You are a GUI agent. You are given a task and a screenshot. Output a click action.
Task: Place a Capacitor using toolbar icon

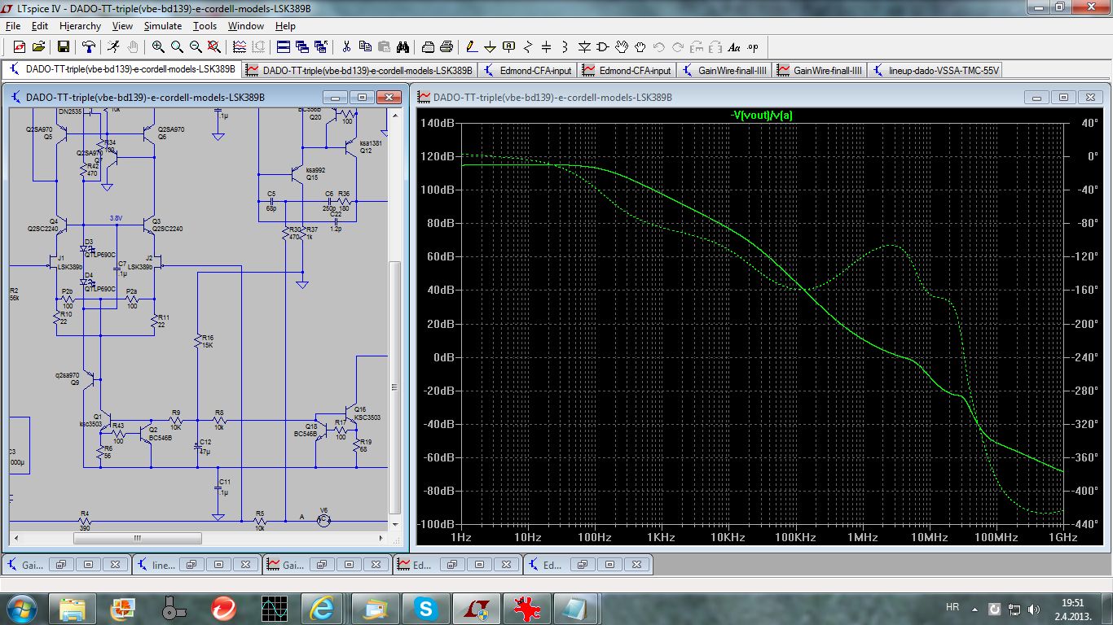click(x=547, y=47)
